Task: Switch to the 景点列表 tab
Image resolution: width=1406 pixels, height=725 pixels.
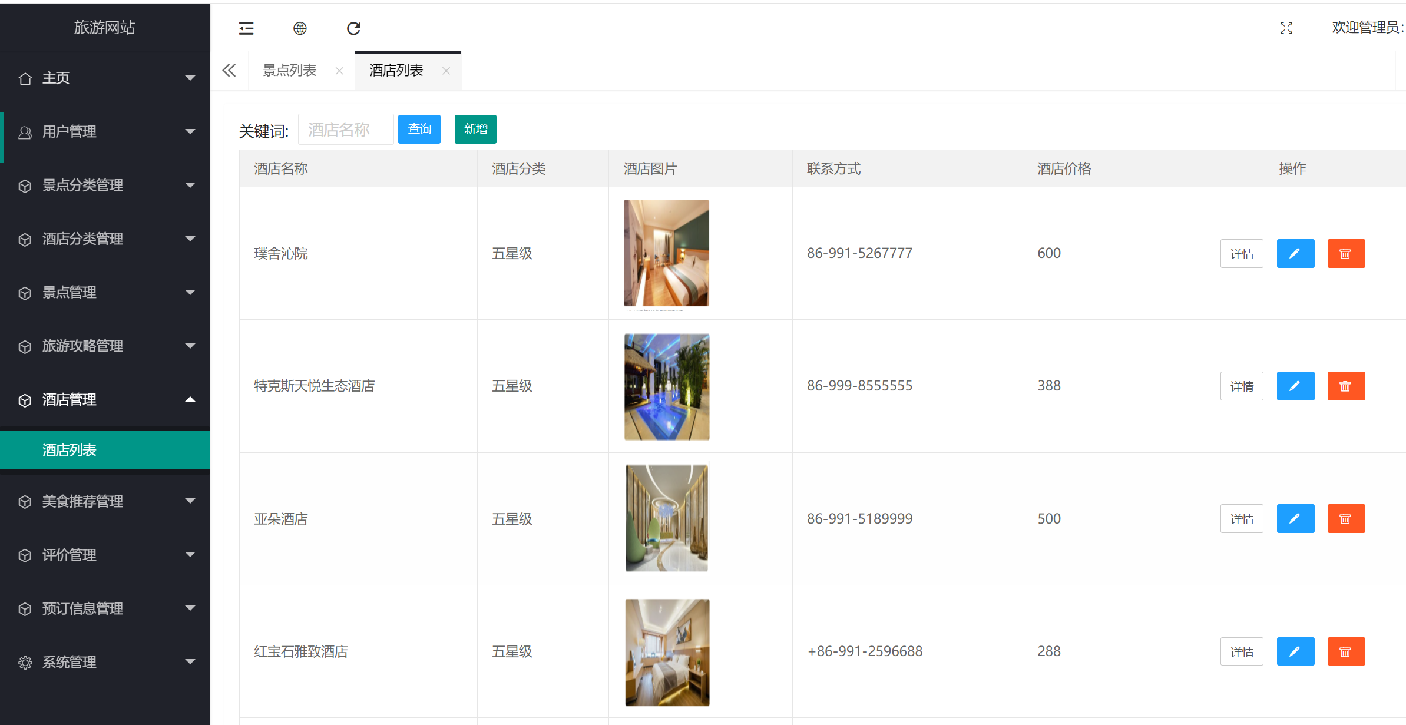Action: 290,71
